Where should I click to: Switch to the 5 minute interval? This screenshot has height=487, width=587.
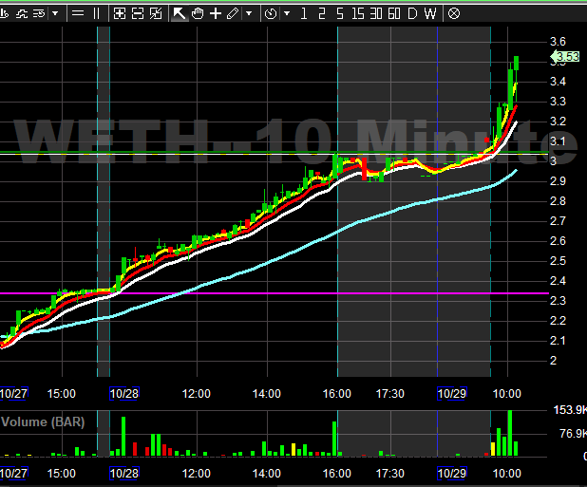click(x=339, y=14)
